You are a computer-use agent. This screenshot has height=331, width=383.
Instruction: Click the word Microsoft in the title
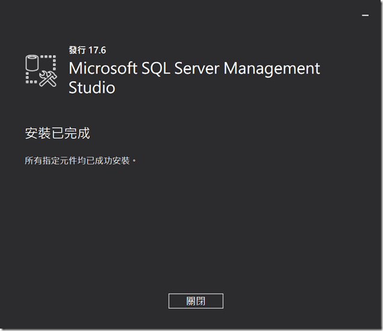[x=103, y=68]
